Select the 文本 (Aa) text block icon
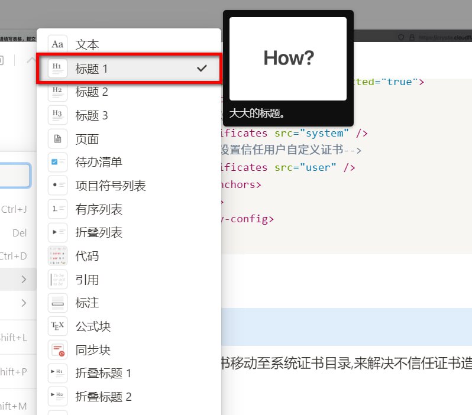The height and width of the screenshot is (415, 472). click(x=57, y=44)
